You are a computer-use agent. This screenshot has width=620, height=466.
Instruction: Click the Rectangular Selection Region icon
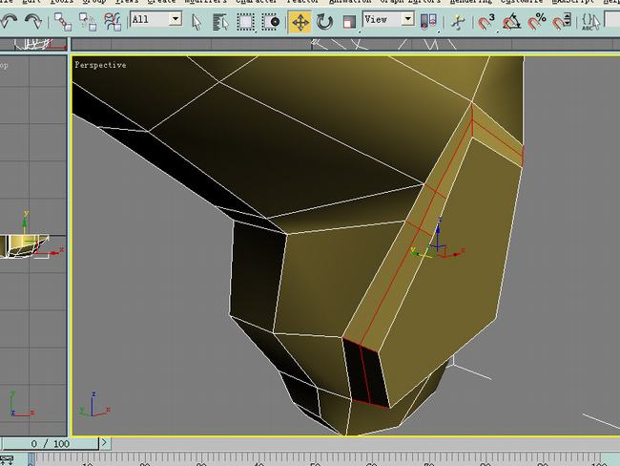click(x=245, y=22)
